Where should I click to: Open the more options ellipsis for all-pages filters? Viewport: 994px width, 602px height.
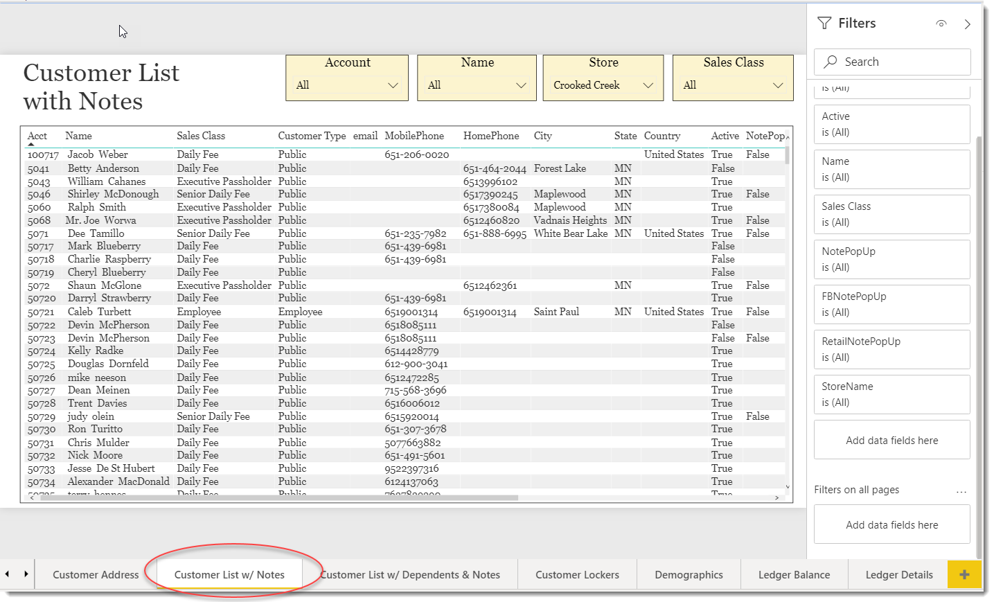961,490
